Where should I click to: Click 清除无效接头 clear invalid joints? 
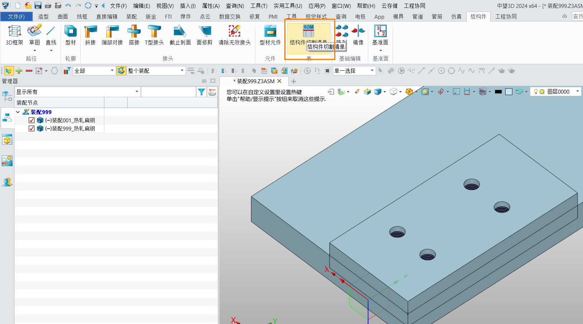[234, 35]
